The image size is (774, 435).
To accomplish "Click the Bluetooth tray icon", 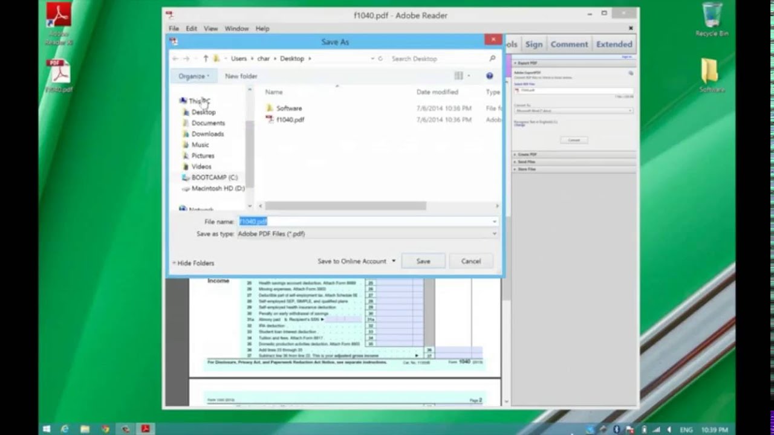I will (x=617, y=430).
